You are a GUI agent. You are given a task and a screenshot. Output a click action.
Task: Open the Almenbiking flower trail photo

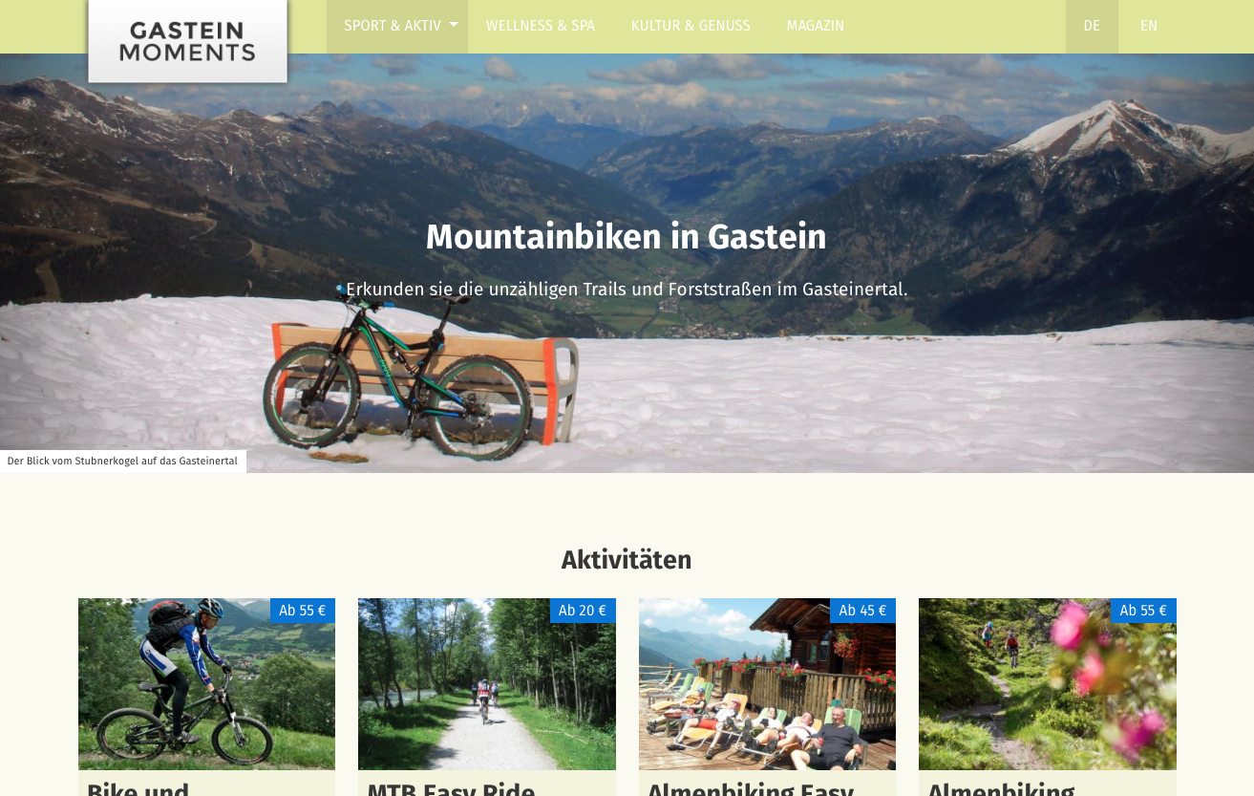point(1048,684)
